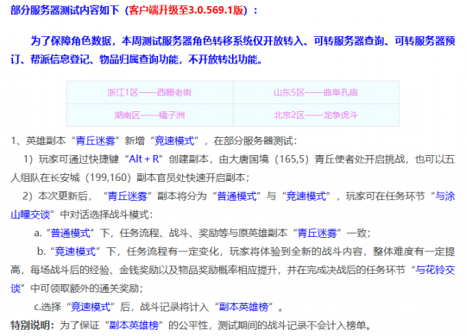Click 竞速模式 in the item 1 heading

[174, 140]
